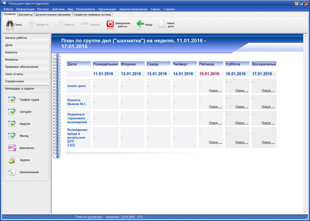Open the Расчеты menu
310x221 pixels.
tap(43, 9)
